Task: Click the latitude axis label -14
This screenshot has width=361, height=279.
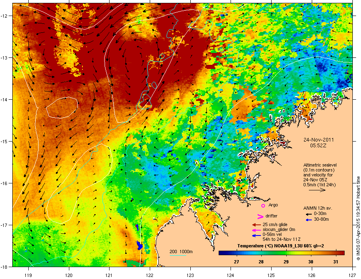Action: tap(4, 100)
